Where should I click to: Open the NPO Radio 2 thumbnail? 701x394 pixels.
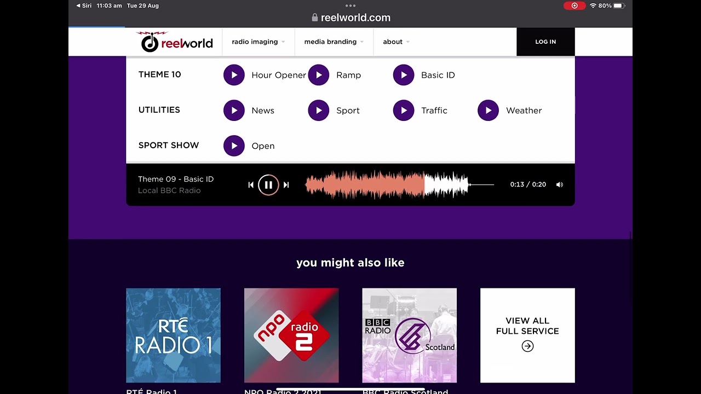pos(291,335)
